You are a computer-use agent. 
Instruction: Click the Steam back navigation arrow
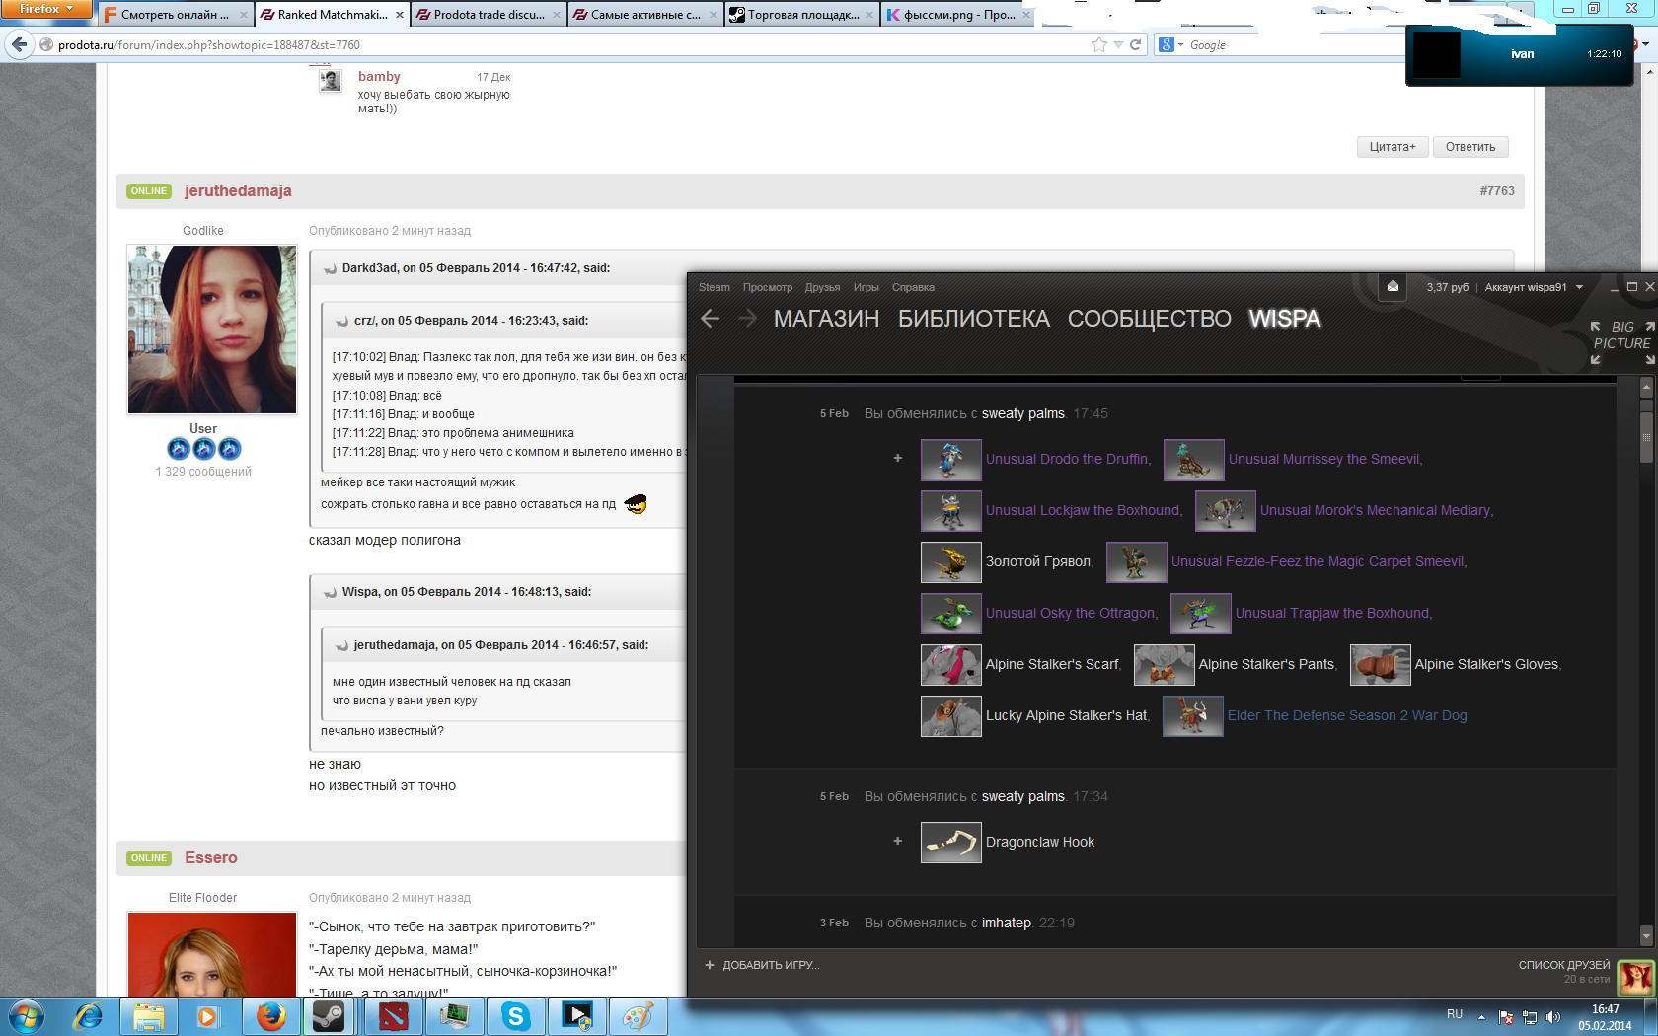[710, 319]
